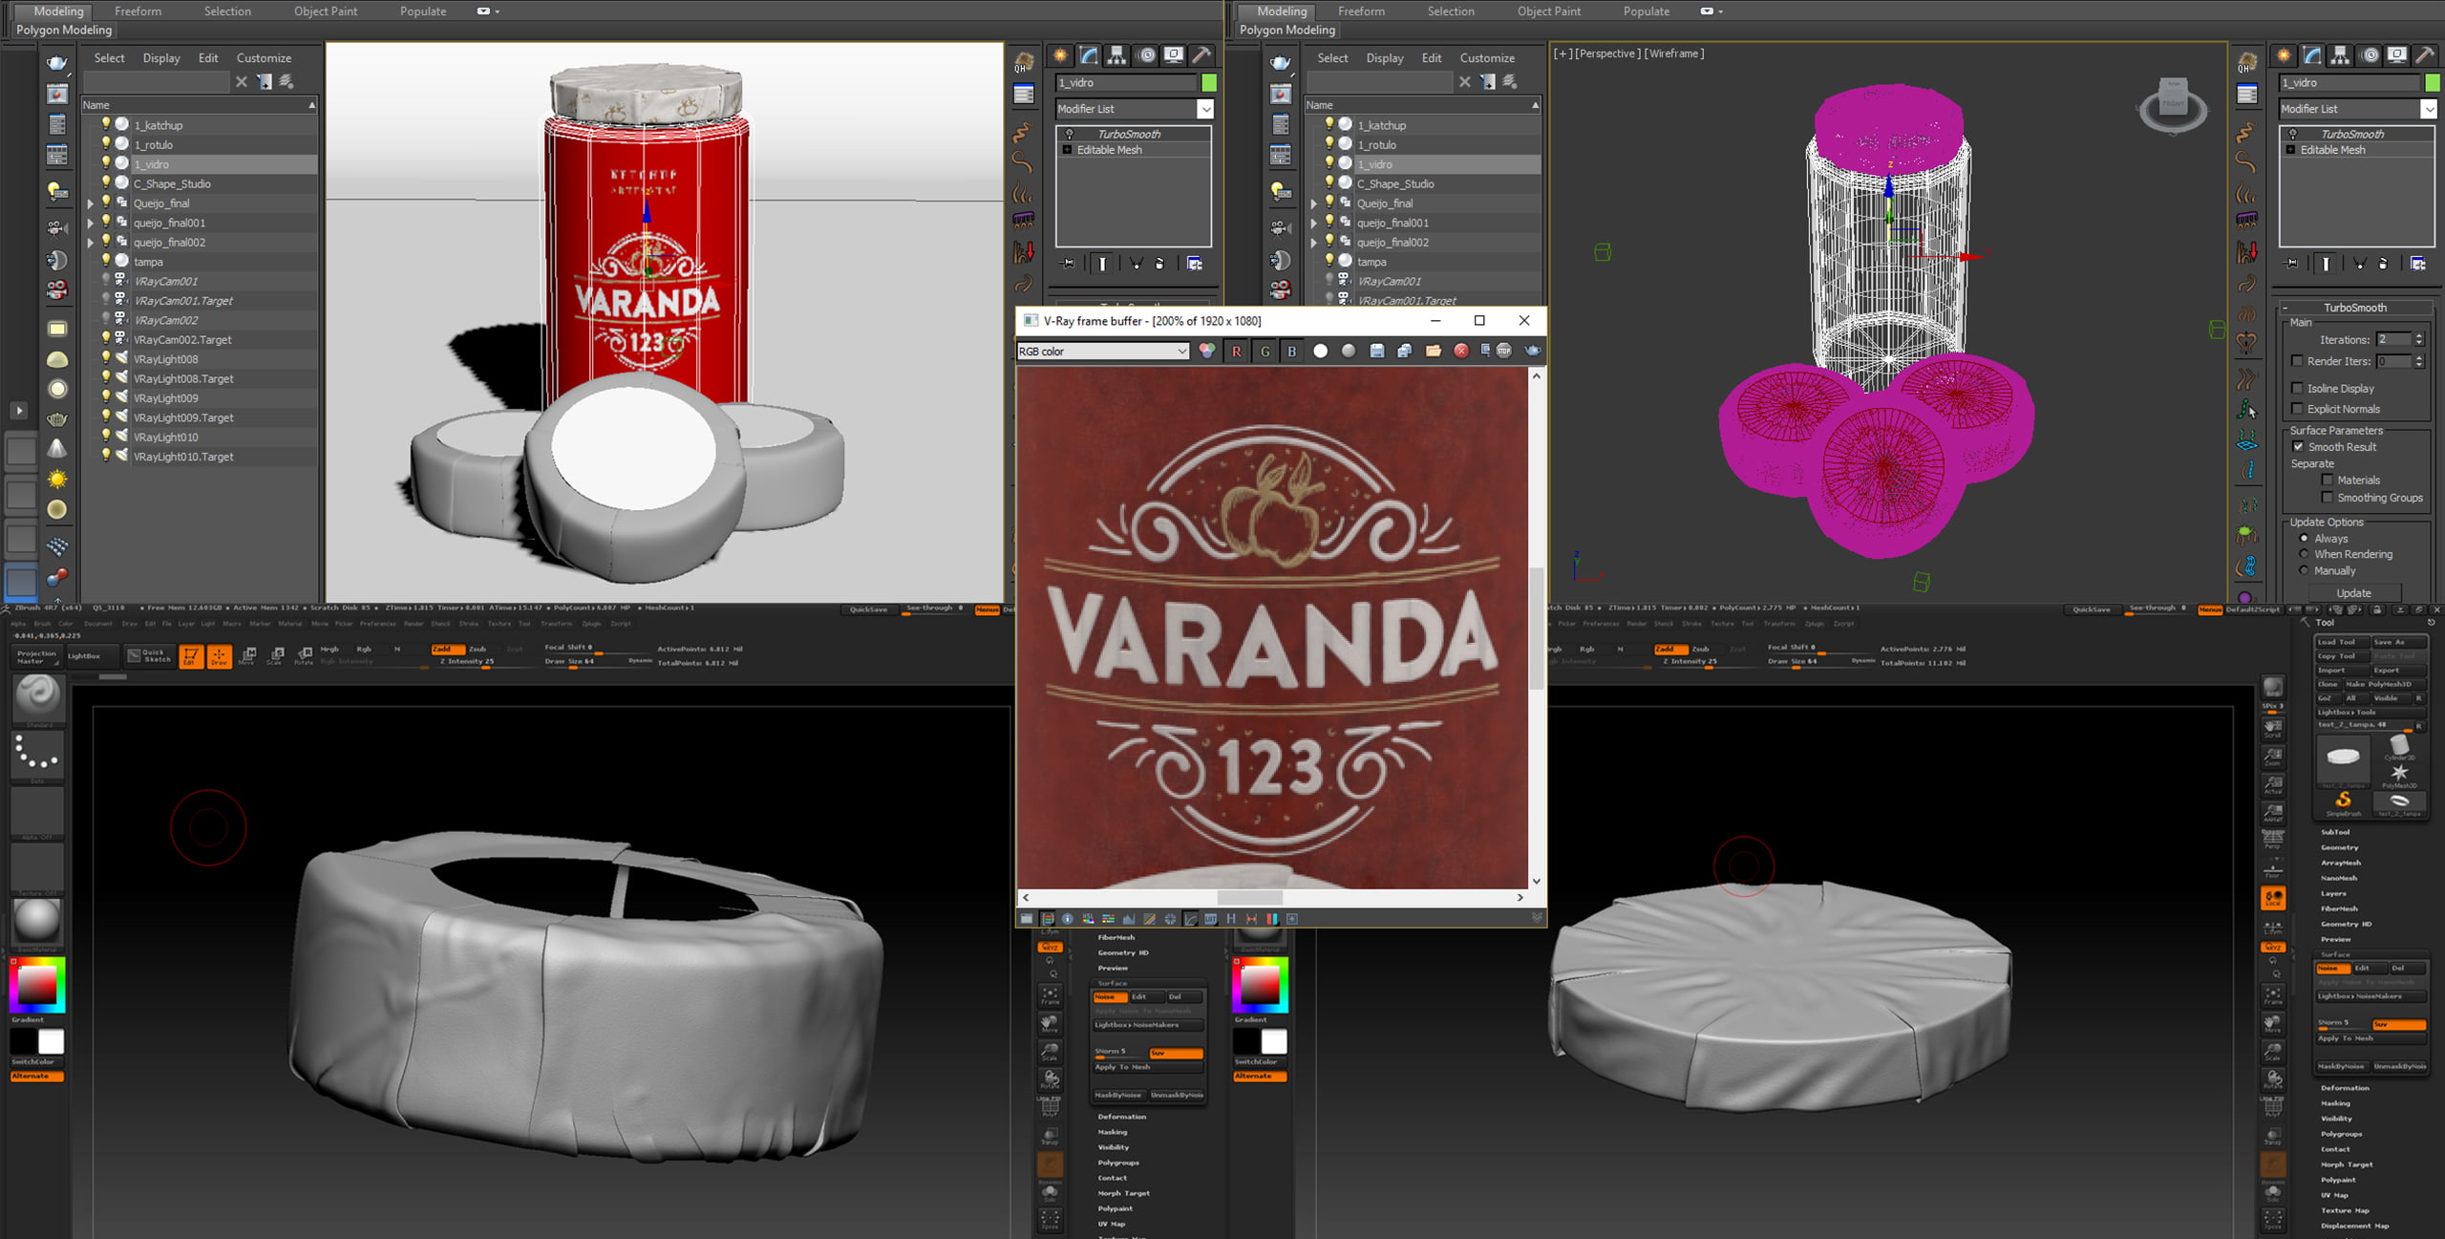Expand the Queijo_final hierarchy arrow

tap(91, 203)
